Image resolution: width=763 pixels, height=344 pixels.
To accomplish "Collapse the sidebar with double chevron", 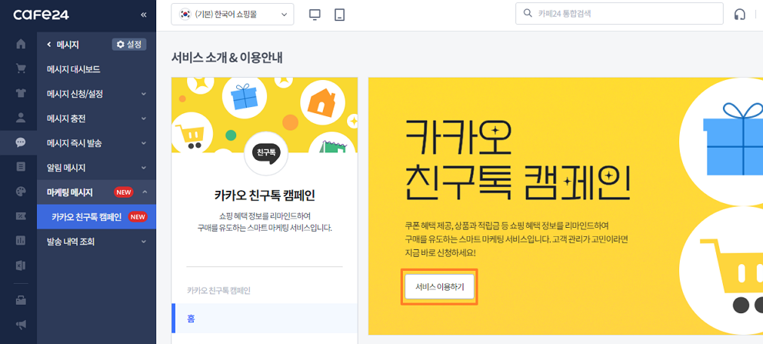I will [x=143, y=15].
